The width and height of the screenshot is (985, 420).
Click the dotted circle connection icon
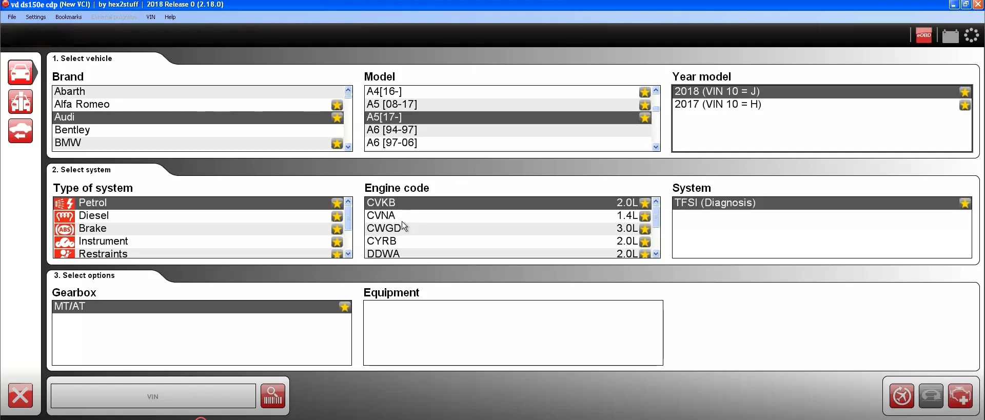[x=972, y=35]
